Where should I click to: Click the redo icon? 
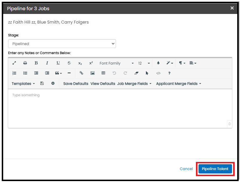pos(125,73)
